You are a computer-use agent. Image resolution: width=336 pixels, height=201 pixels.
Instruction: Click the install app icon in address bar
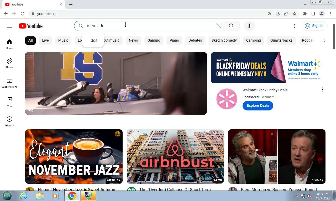click(278, 14)
